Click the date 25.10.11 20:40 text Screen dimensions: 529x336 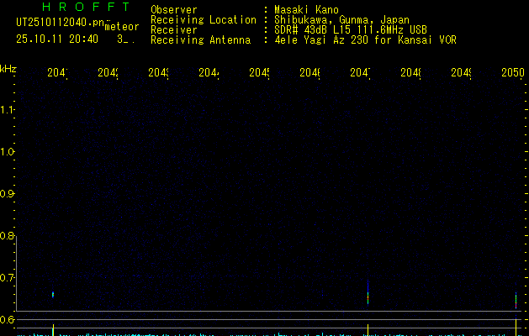pyautogui.click(x=57, y=39)
